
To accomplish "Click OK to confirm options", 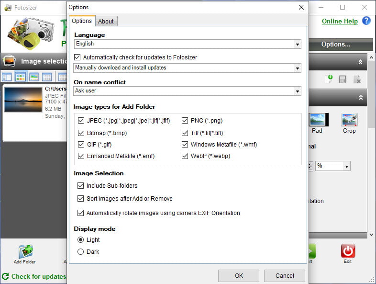I will pyautogui.click(x=239, y=275).
